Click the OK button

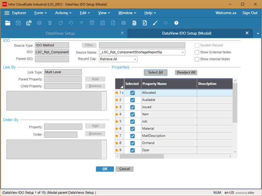(105, 169)
